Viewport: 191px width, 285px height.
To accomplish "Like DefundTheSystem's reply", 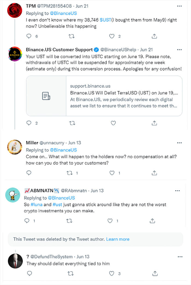I will [x=112, y=273].
